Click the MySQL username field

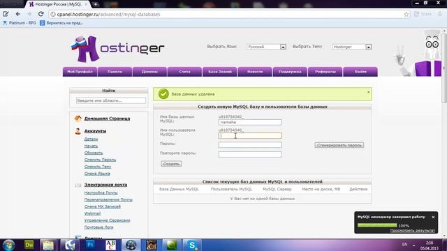point(250,136)
